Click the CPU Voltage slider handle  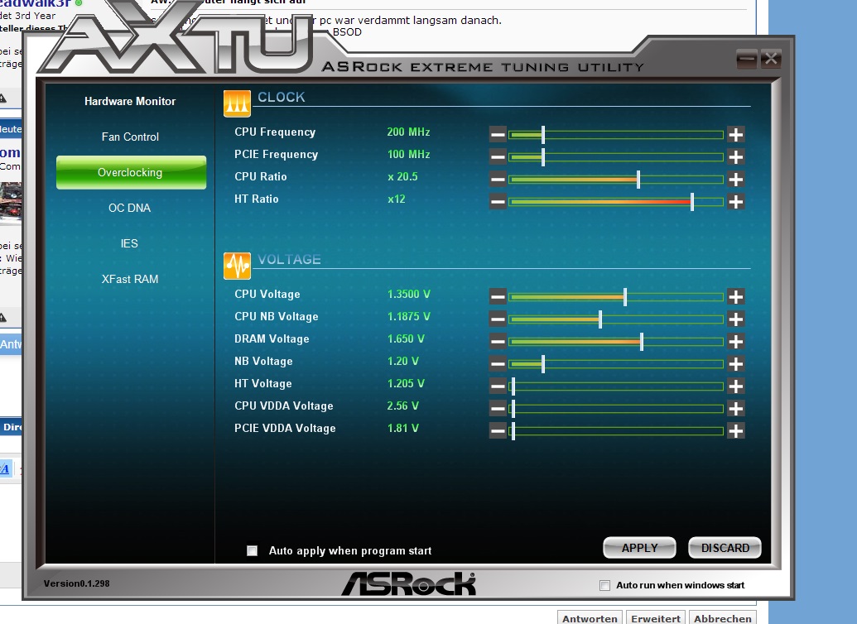[625, 297]
